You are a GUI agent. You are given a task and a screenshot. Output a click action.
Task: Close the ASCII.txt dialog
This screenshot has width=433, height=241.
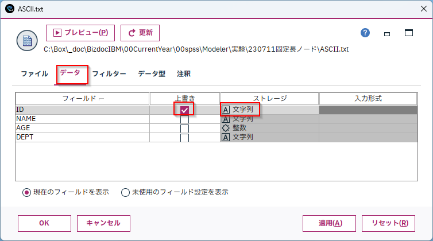pos(424,9)
